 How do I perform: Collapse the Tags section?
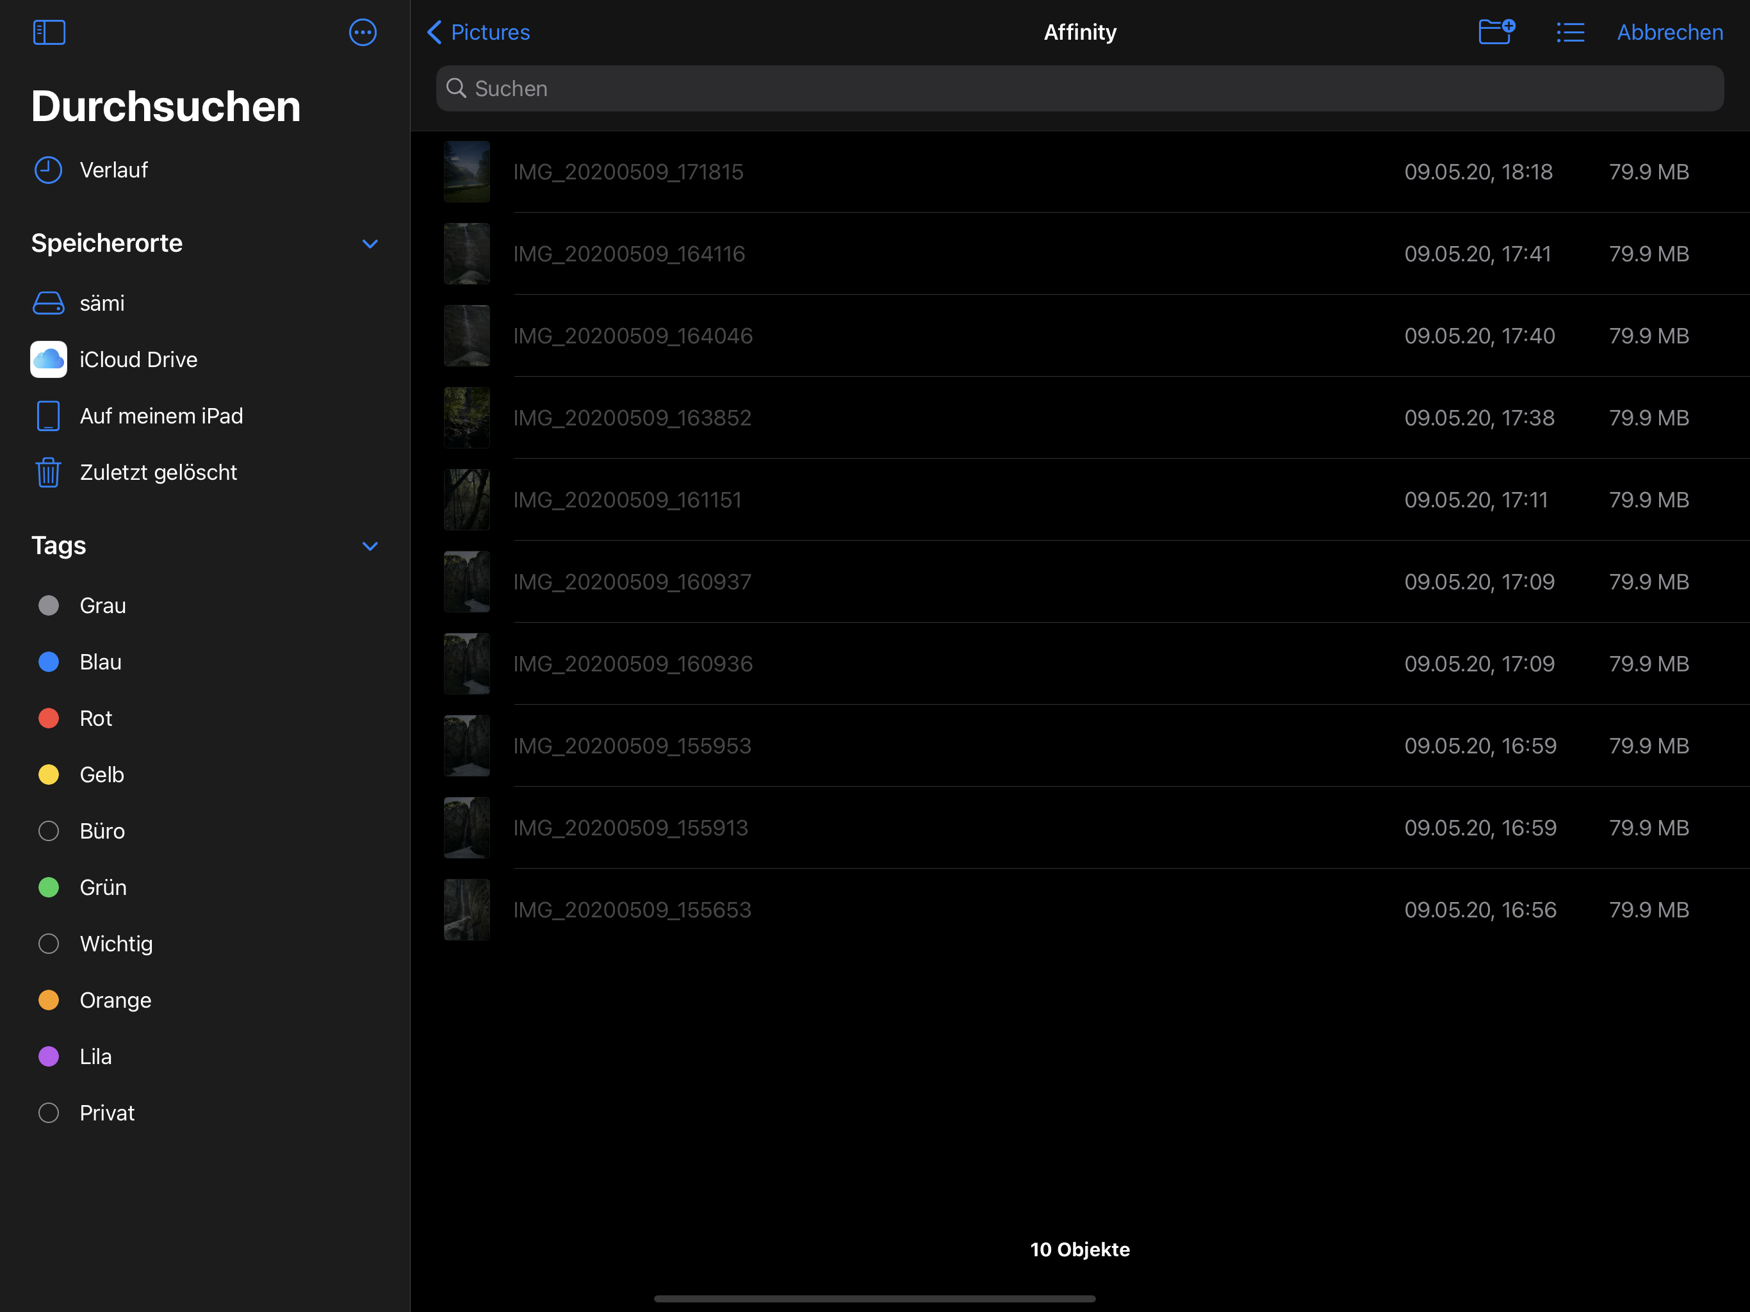point(370,546)
